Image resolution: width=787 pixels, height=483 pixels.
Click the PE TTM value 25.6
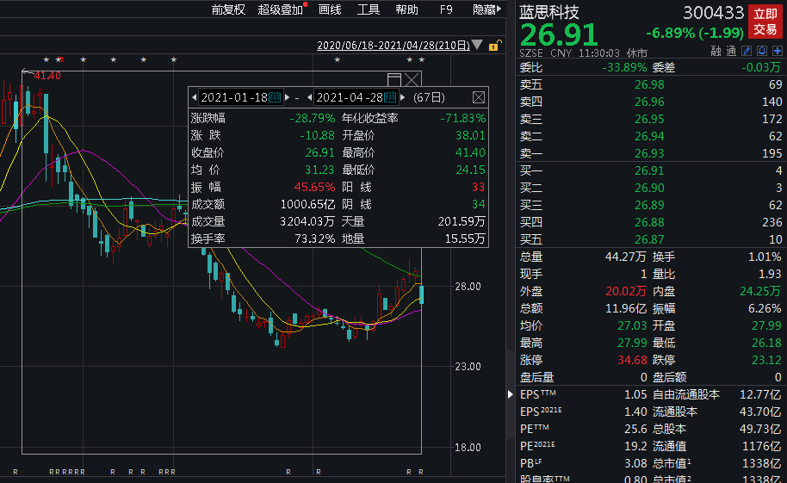[x=635, y=429]
